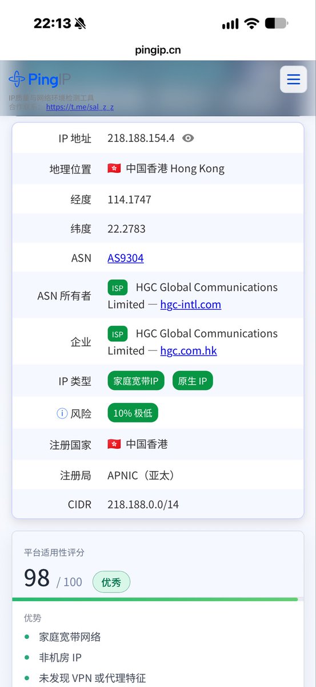The width and height of the screenshot is (316, 687).
Task: Click the ISP tag in 企业 row
Action: 118,334
